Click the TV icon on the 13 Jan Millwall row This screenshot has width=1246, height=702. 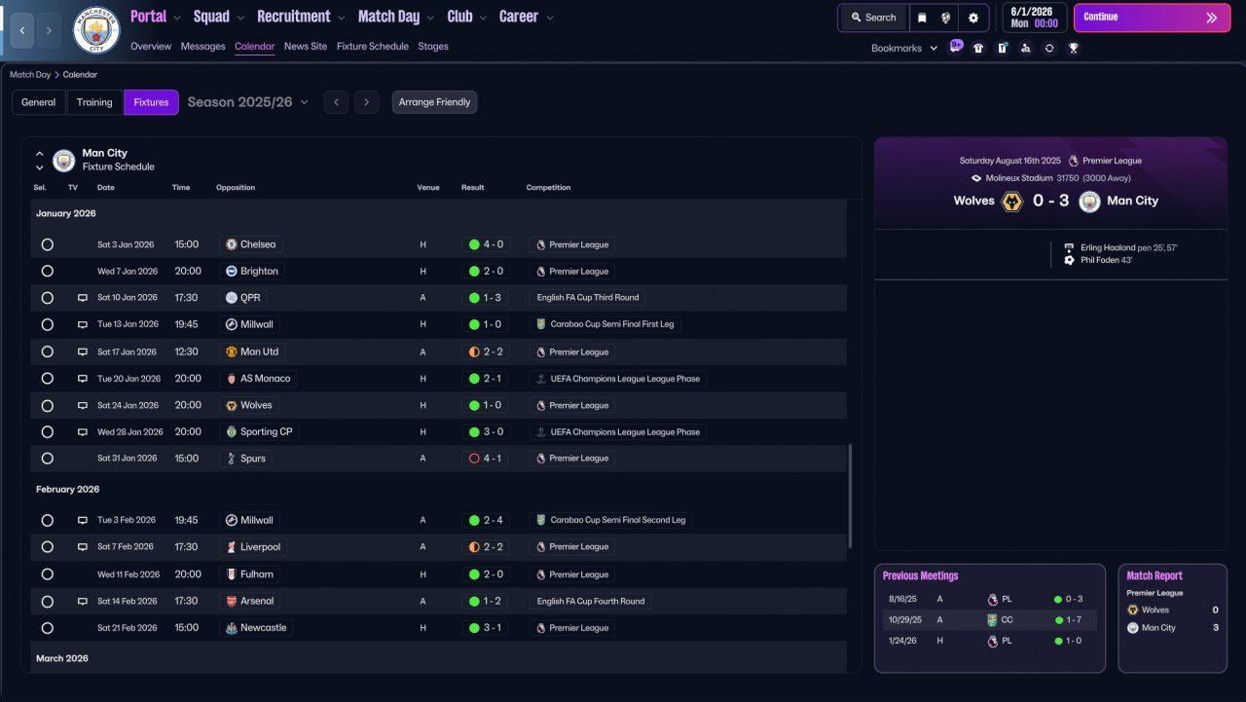pyautogui.click(x=83, y=324)
